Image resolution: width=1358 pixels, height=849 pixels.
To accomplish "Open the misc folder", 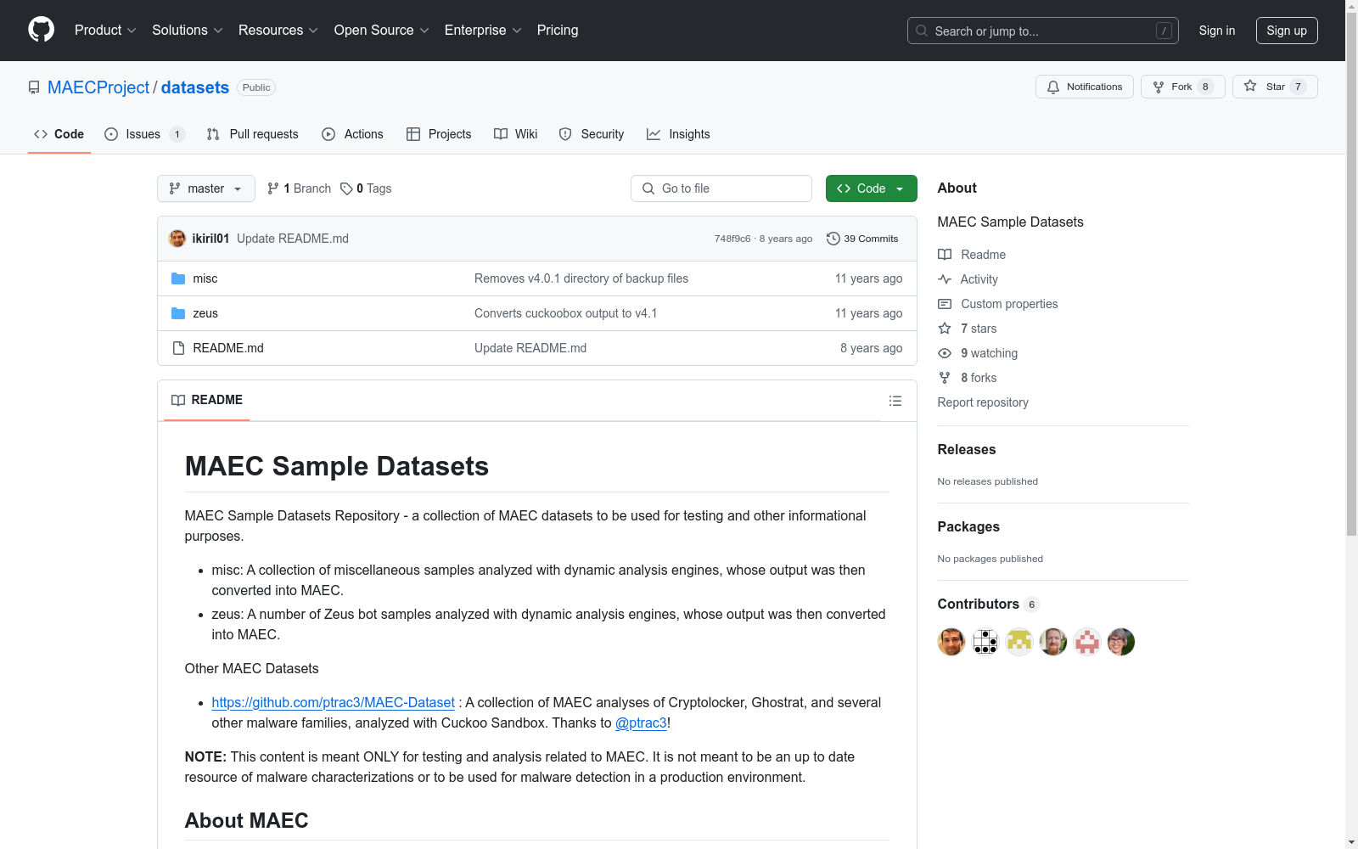I will pyautogui.click(x=205, y=278).
